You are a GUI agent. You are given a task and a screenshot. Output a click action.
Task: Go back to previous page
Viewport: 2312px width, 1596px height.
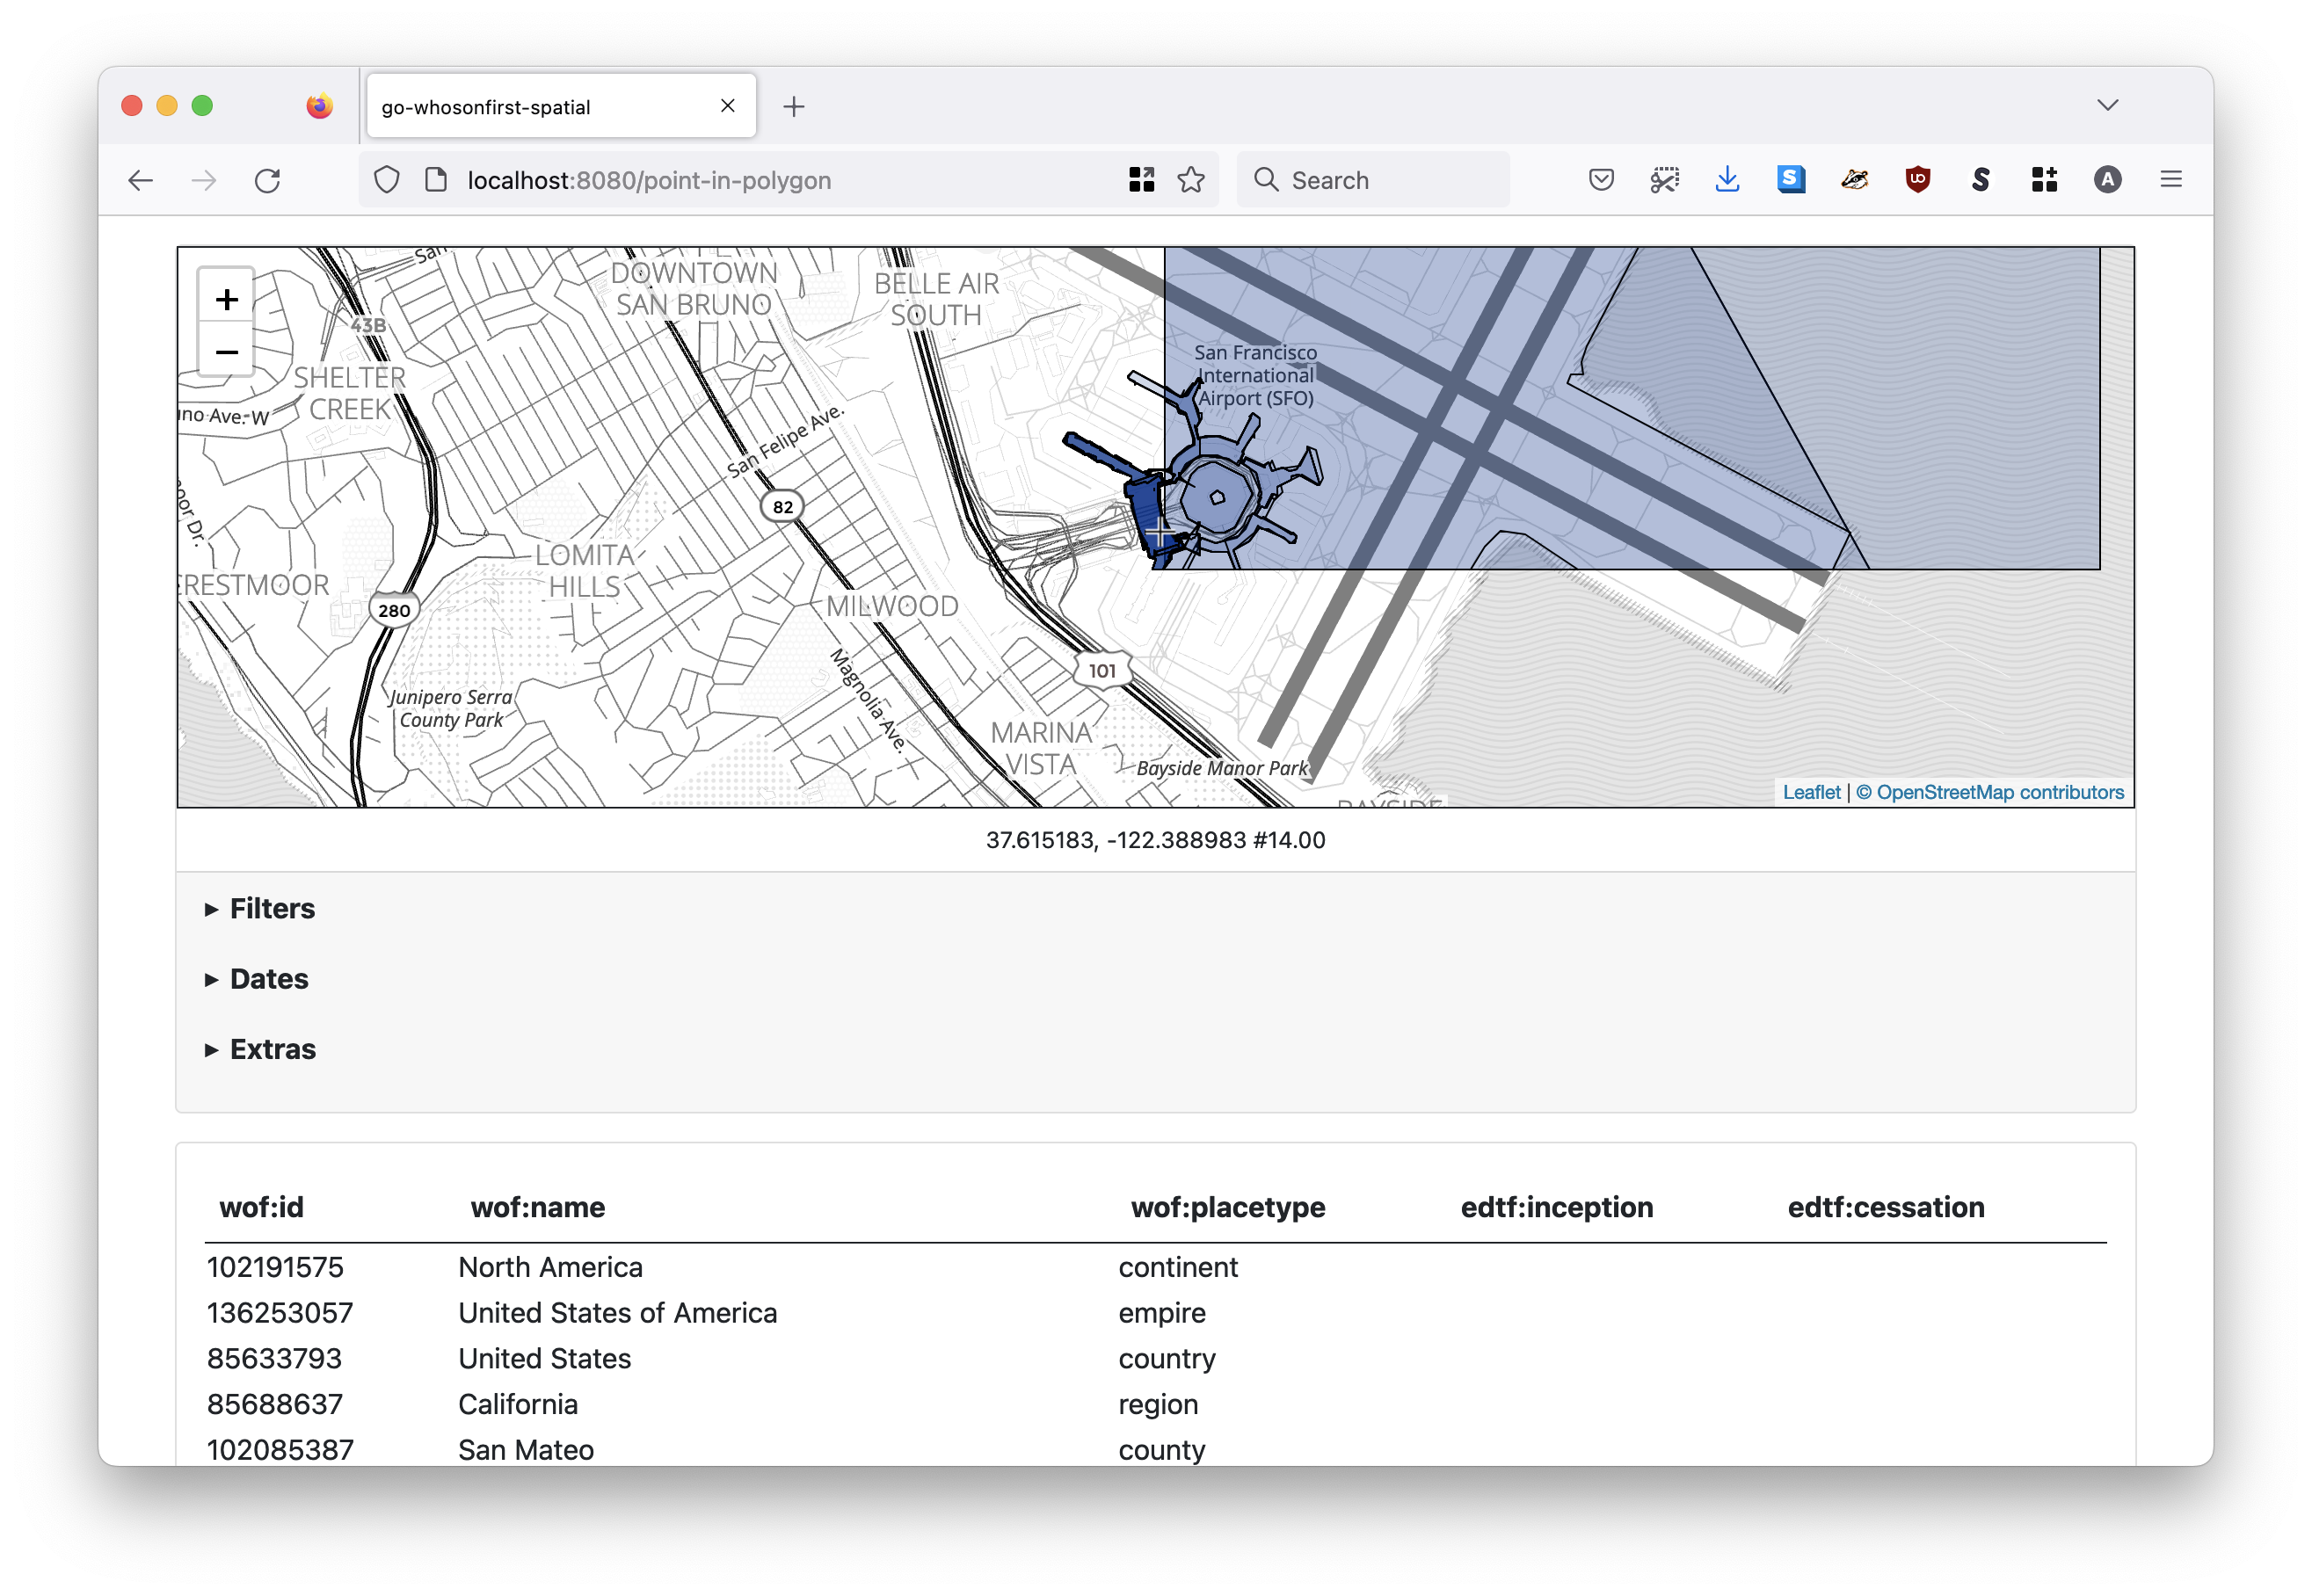coord(141,181)
